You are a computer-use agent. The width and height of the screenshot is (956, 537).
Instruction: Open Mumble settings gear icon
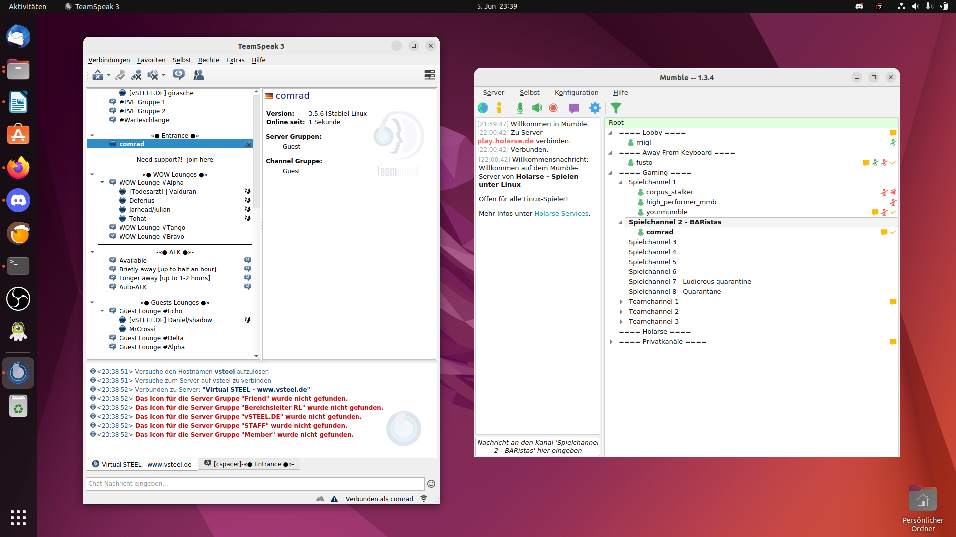pyautogui.click(x=595, y=108)
